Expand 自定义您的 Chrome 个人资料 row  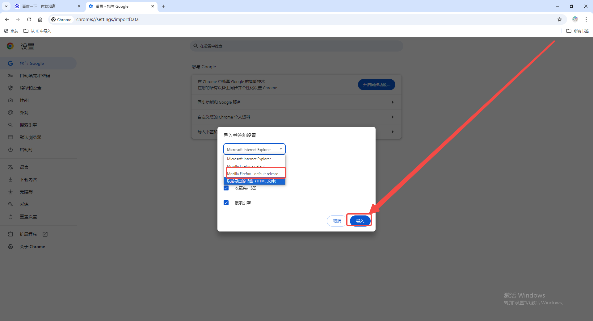click(x=296, y=117)
